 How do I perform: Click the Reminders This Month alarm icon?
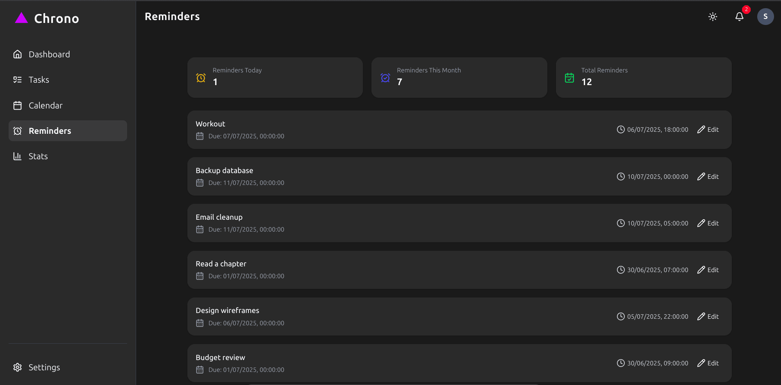(x=385, y=78)
